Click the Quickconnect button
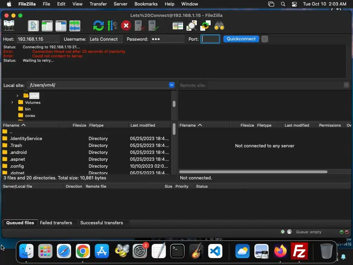 [x=241, y=39]
